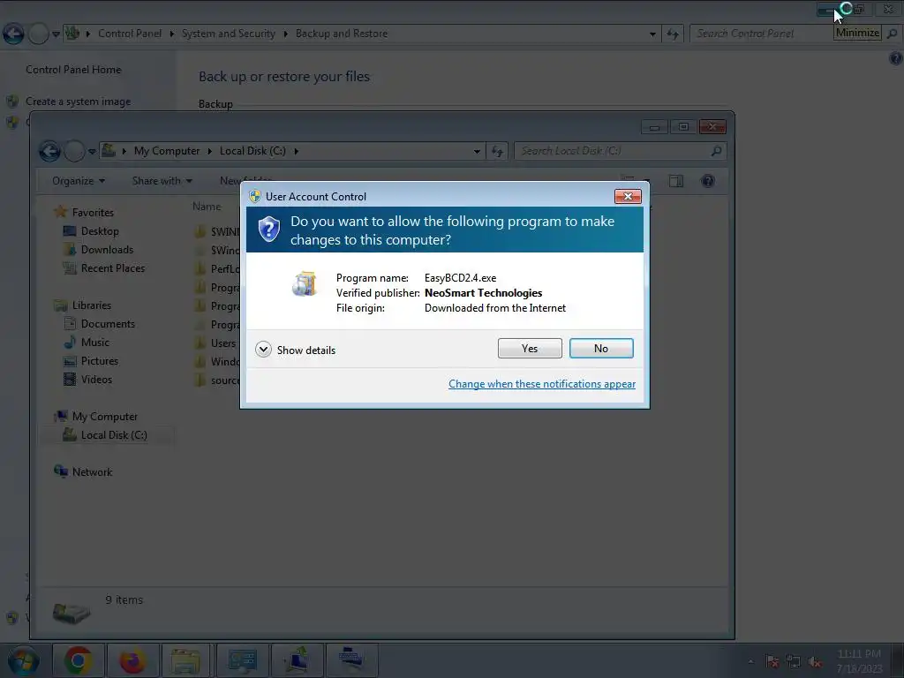This screenshot has width=904, height=678.
Task: Select Desktop in Explorer Favorites
Action: coord(100,231)
